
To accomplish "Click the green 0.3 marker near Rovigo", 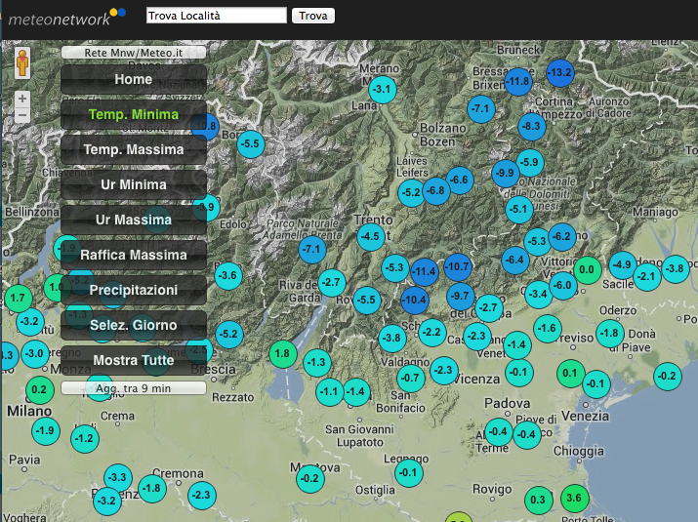I will click(x=538, y=501).
